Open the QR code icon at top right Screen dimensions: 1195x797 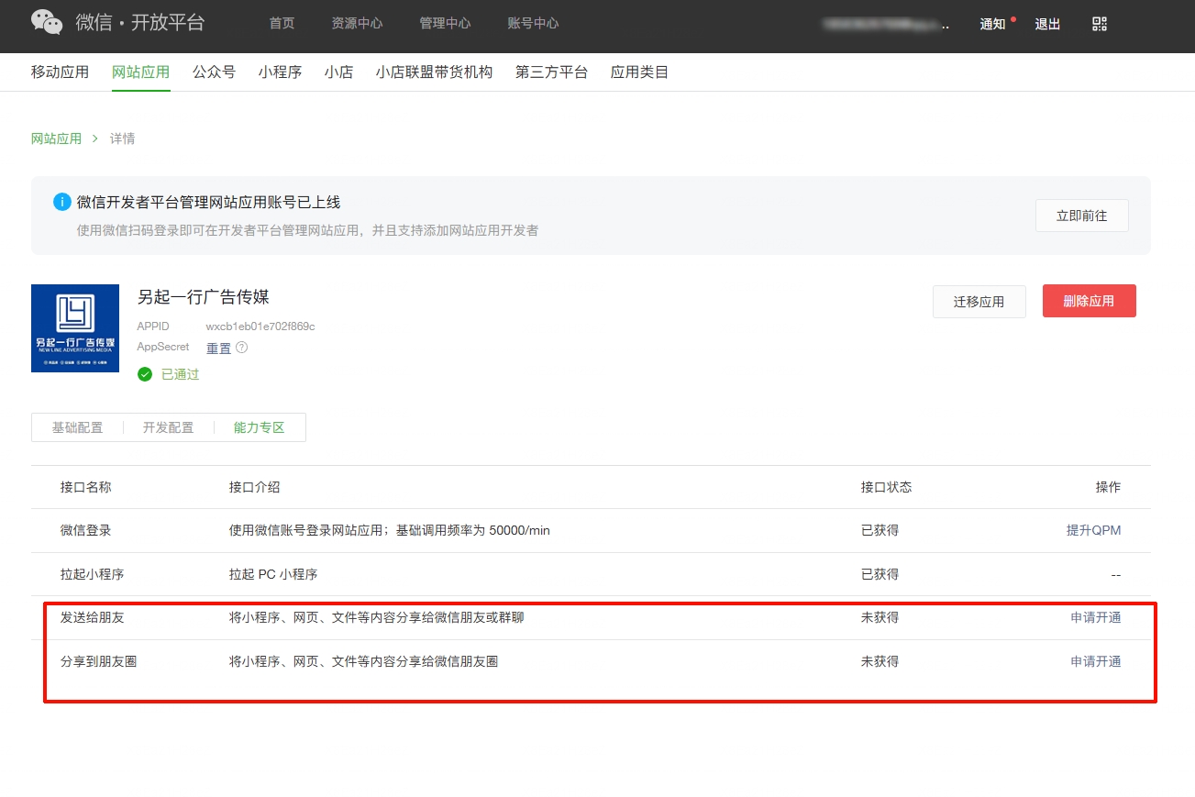click(1099, 22)
